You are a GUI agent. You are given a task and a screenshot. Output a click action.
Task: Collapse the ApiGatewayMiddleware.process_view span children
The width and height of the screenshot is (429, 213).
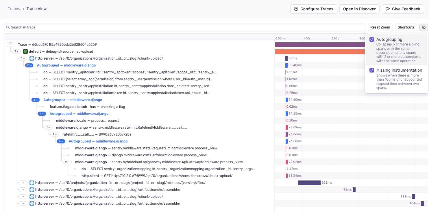click(x=67, y=162)
